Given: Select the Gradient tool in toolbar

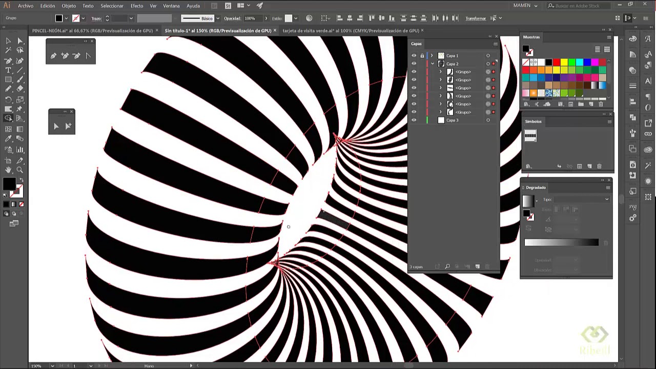Looking at the screenshot, I should pyautogui.click(x=20, y=129).
